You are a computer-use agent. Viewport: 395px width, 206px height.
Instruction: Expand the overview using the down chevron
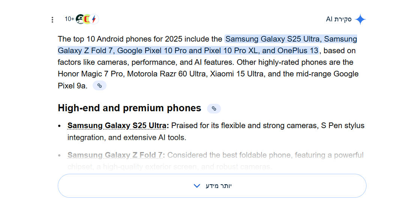coord(197,186)
